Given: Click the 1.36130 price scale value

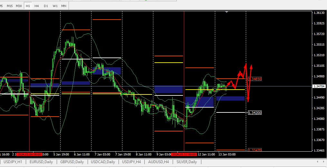Looking at the screenshot, I should [x=319, y=13].
